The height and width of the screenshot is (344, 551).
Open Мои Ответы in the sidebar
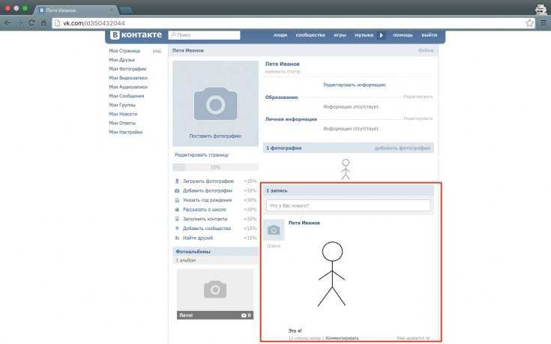click(x=122, y=124)
